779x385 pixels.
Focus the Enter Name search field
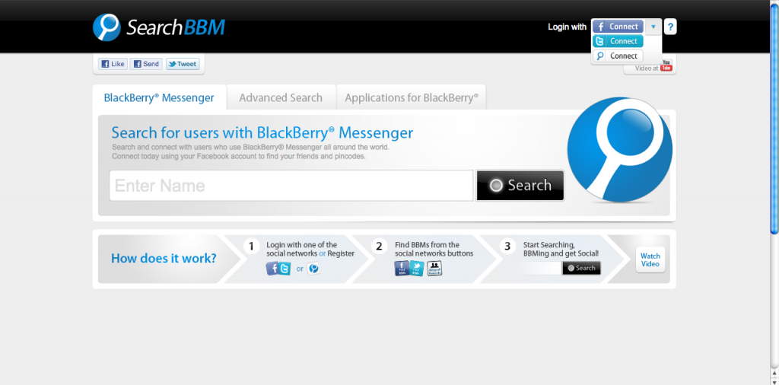pyautogui.click(x=291, y=186)
